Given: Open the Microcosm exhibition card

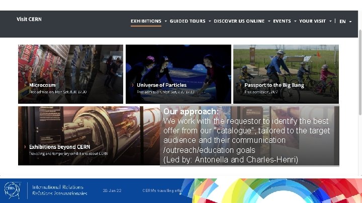Looking at the screenshot, I should tap(71, 74).
